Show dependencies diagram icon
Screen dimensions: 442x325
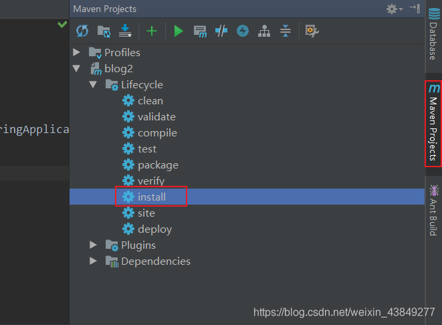264,31
